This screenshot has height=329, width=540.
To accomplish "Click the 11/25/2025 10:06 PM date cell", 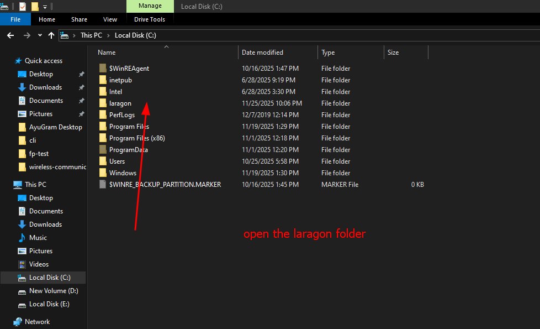I will (x=272, y=103).
